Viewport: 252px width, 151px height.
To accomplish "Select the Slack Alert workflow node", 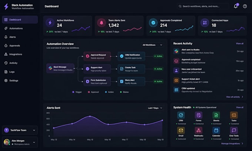I will tap(131, 82).
